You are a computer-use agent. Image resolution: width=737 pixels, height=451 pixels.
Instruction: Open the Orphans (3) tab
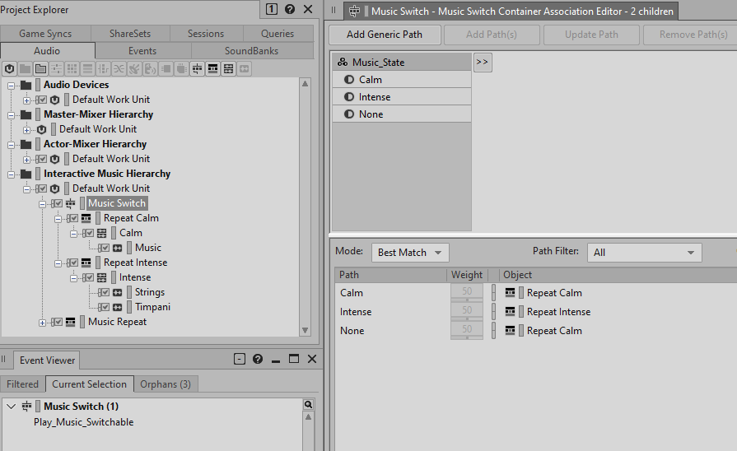166,384
